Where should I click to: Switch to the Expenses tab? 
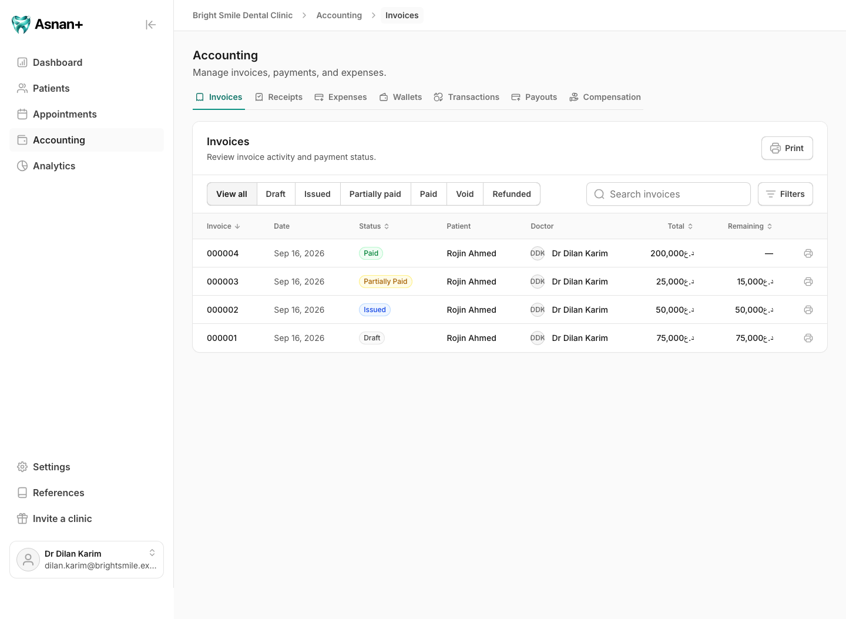click(341, 97)
